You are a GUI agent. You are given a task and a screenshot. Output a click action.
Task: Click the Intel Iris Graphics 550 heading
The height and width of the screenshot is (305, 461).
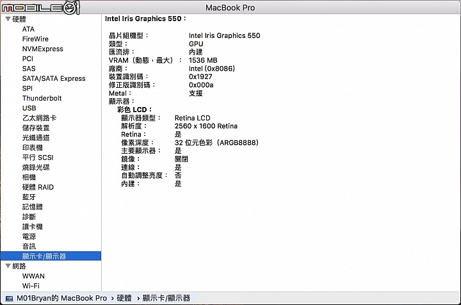(x=145, y=19)
